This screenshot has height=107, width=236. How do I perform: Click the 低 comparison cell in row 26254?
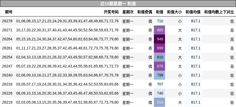coord(232,57)
